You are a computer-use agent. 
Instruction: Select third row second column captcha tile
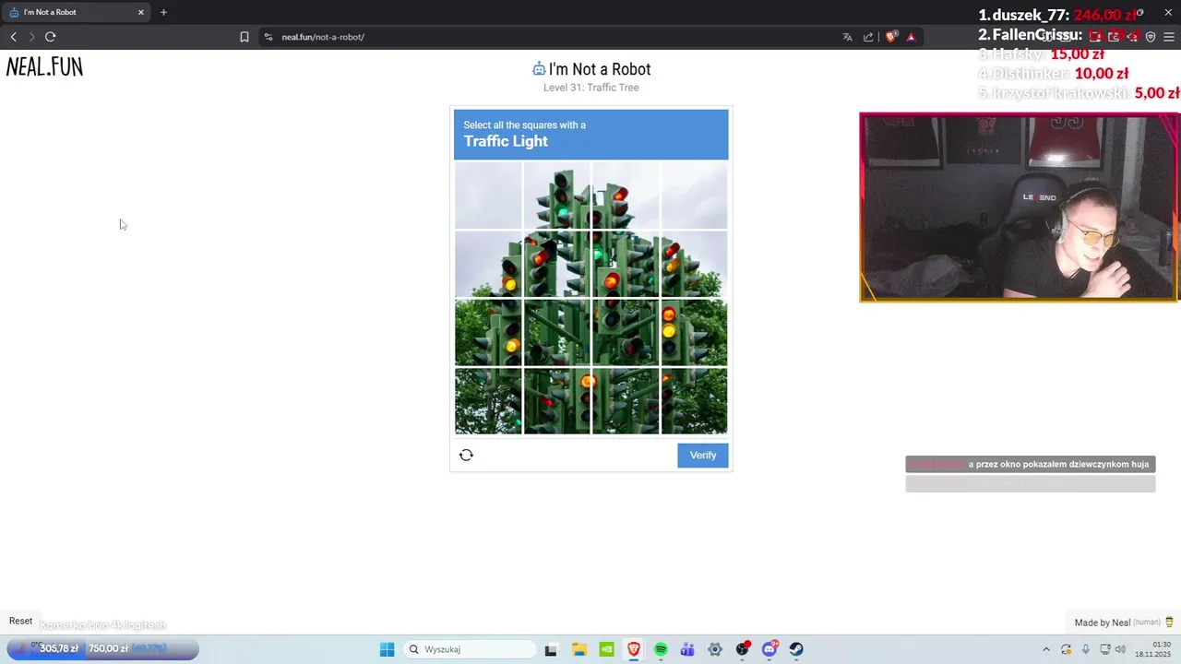tap(556, 333)
